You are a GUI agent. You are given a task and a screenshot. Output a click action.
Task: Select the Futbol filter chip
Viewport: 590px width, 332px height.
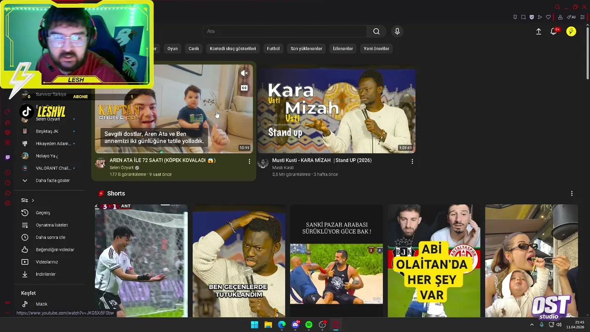pos(273,48)
